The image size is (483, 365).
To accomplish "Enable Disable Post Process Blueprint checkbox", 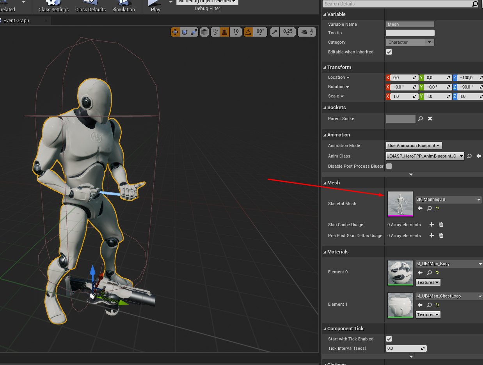I will pos(389,166).
